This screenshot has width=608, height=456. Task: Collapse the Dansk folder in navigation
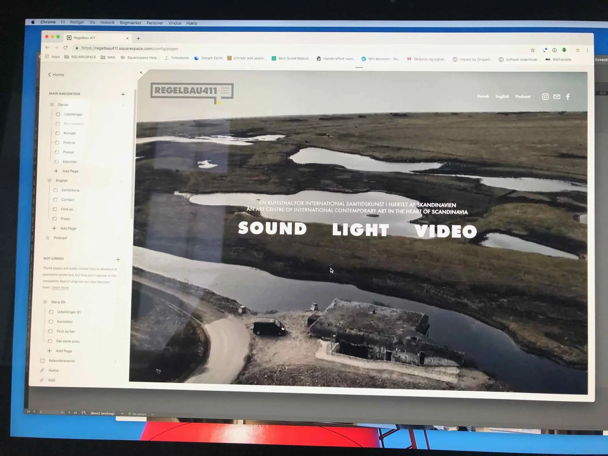[x=123, y=105]
